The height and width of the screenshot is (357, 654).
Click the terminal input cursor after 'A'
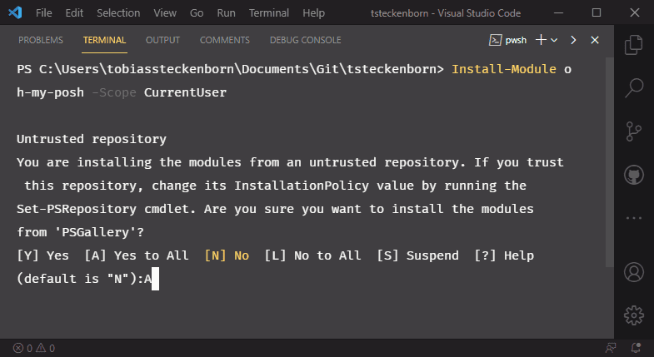pos(155,279)
